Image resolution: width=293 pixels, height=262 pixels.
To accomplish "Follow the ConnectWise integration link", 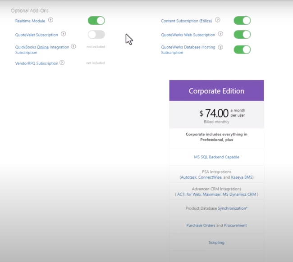I will click(x=210, y=177).
